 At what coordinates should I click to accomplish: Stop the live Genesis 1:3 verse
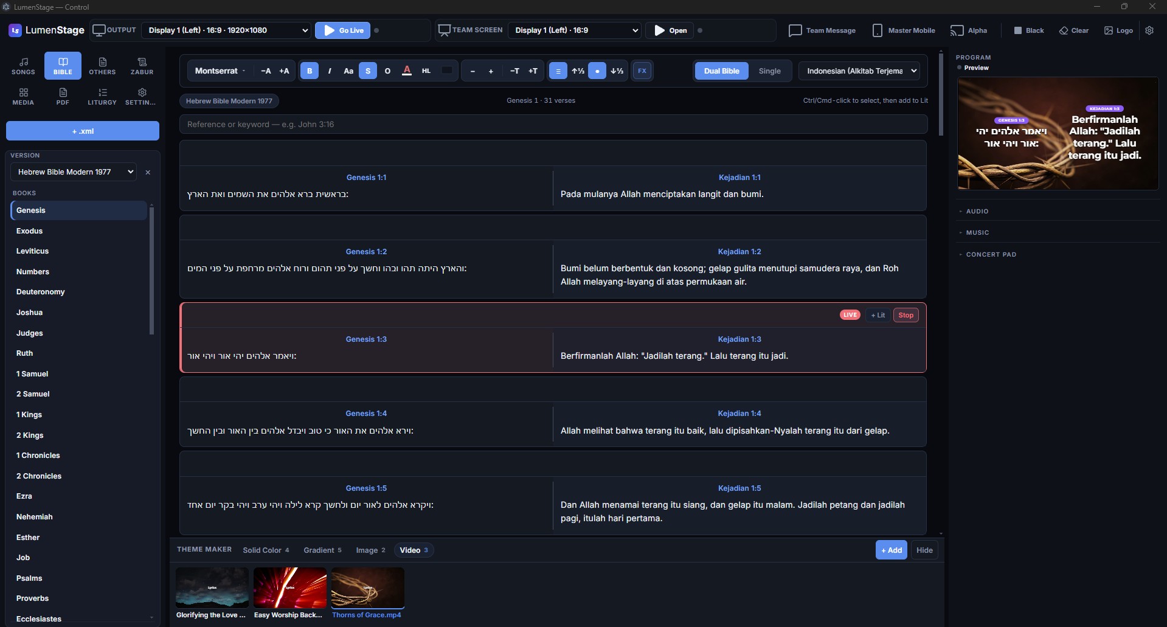(x=906, y=315)
